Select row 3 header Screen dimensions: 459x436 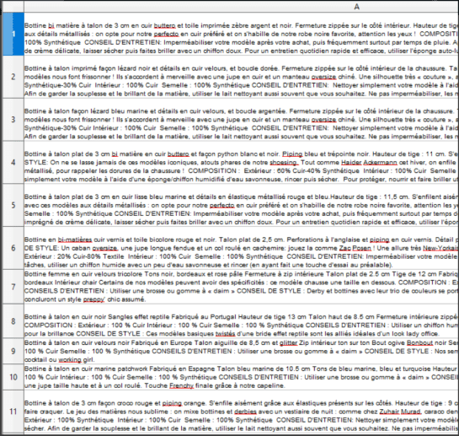click(x=13, y=120)
